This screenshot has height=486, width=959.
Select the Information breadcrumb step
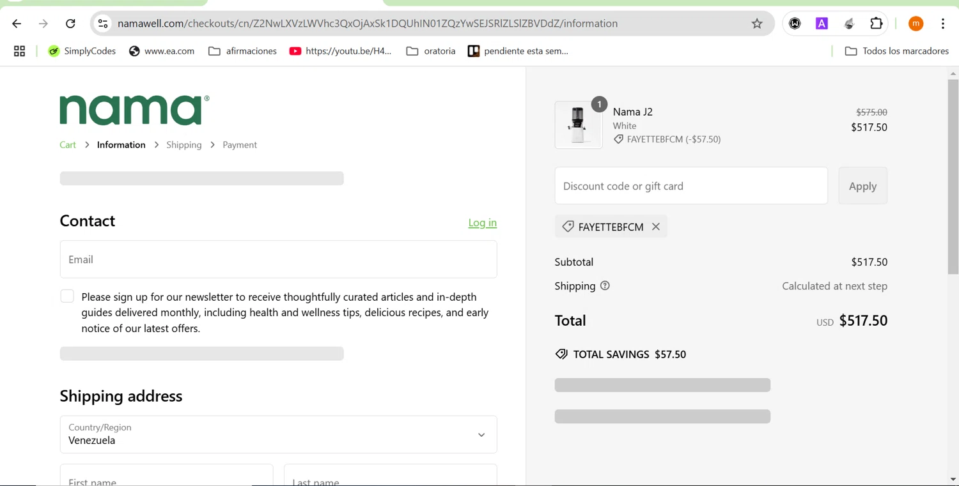(x=121, y=145)
